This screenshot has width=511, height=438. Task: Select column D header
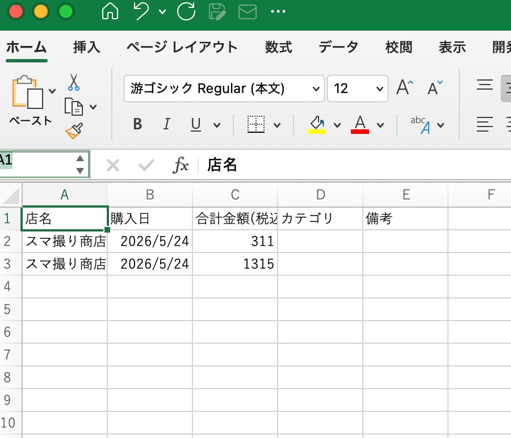(320, 195)
